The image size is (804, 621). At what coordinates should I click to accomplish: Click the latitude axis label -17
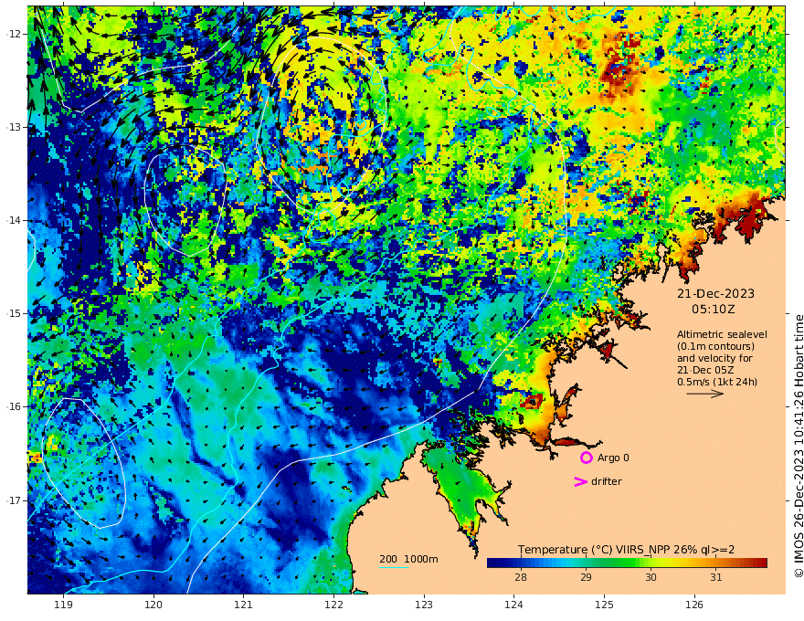(x=14, y=500)
